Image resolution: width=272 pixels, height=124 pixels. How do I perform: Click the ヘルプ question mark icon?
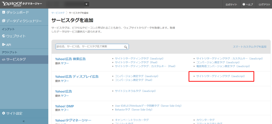pyautogui.click(x=244, y=4)
